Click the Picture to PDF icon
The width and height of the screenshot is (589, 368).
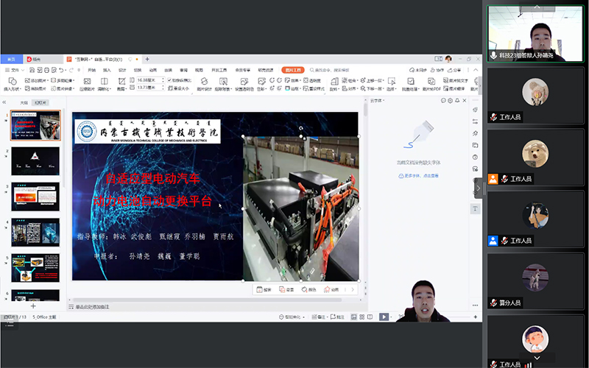coord(429,84)
